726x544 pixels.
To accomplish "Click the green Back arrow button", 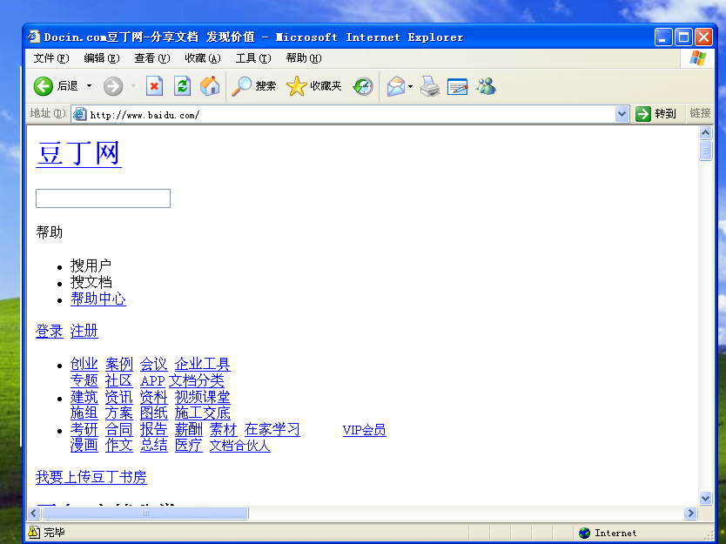I will tap(44, 86).
